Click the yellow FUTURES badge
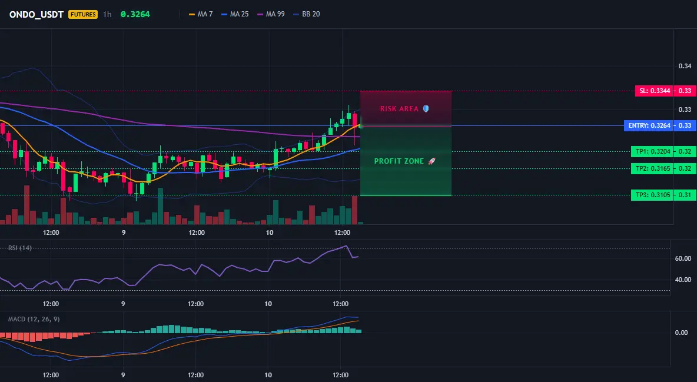The width and height of the screenshot is (697, 382). click(83, 14)
